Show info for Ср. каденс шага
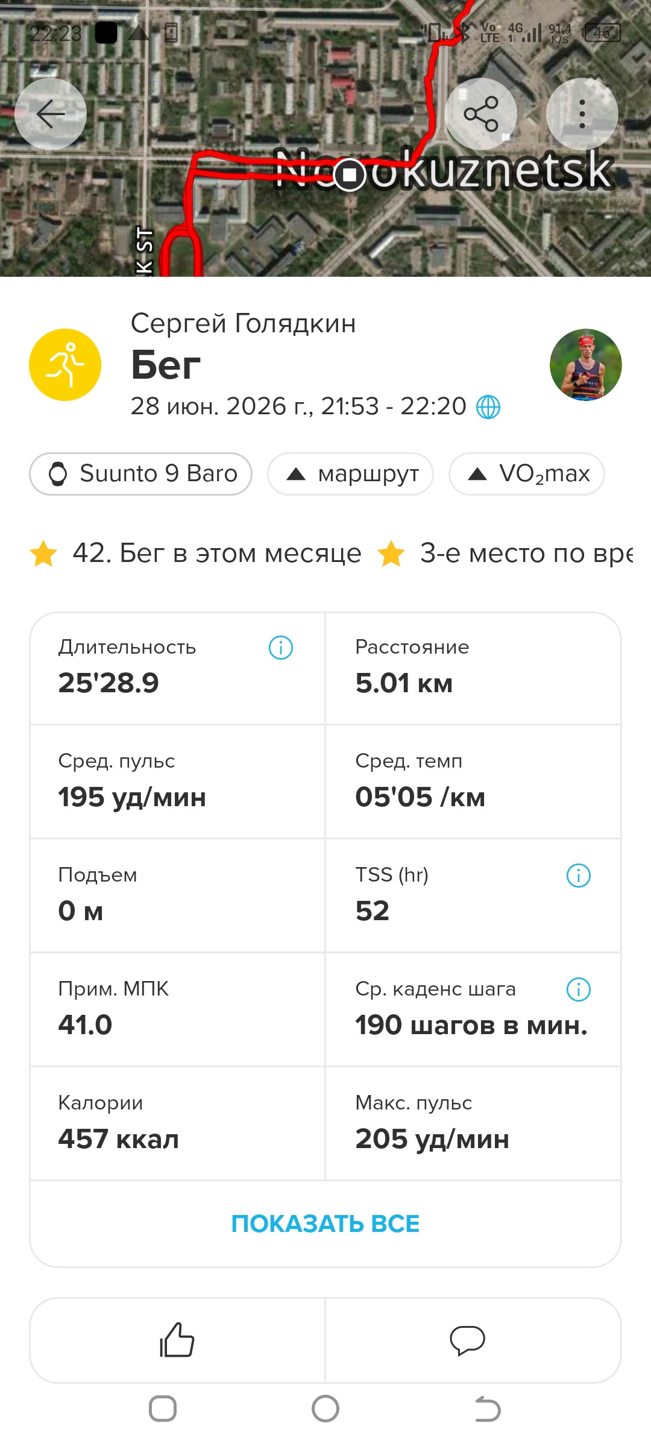This screenshot has width=651, height=1452. point(579,990)
